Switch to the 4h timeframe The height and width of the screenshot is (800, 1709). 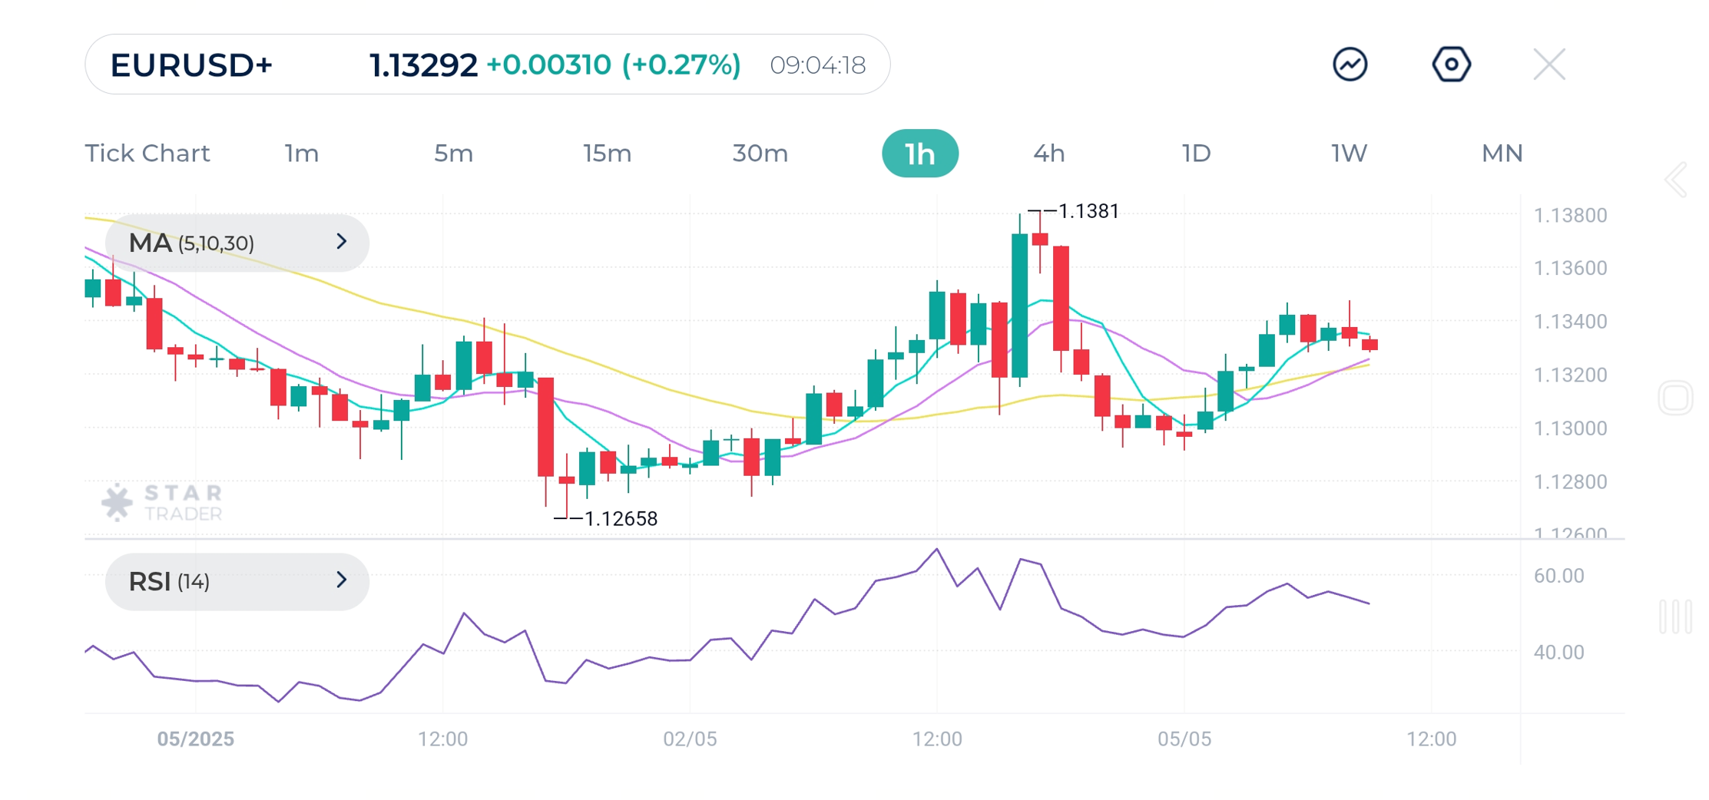[1049, 154]
